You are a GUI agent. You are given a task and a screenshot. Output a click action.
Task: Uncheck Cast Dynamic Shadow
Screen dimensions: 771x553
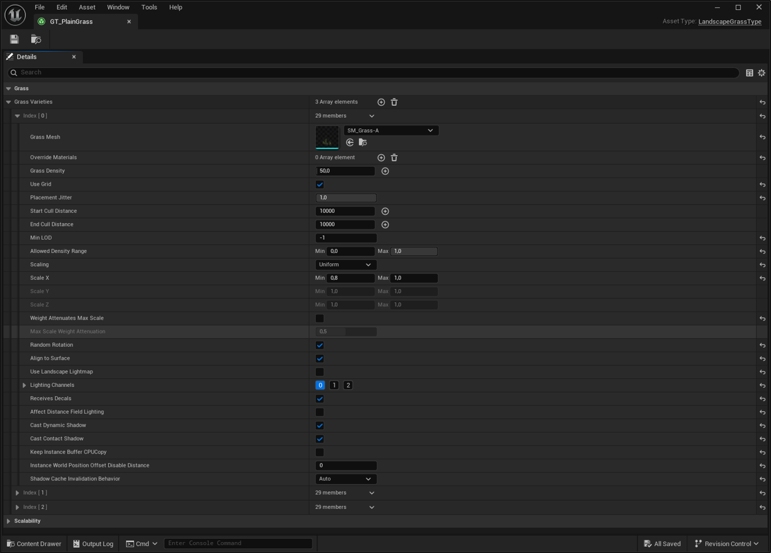click(320, 425)
